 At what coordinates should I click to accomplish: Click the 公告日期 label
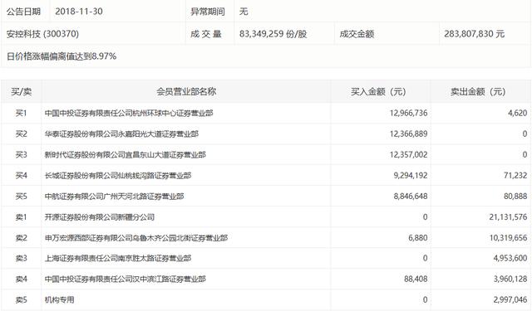[x=23, y=12]
